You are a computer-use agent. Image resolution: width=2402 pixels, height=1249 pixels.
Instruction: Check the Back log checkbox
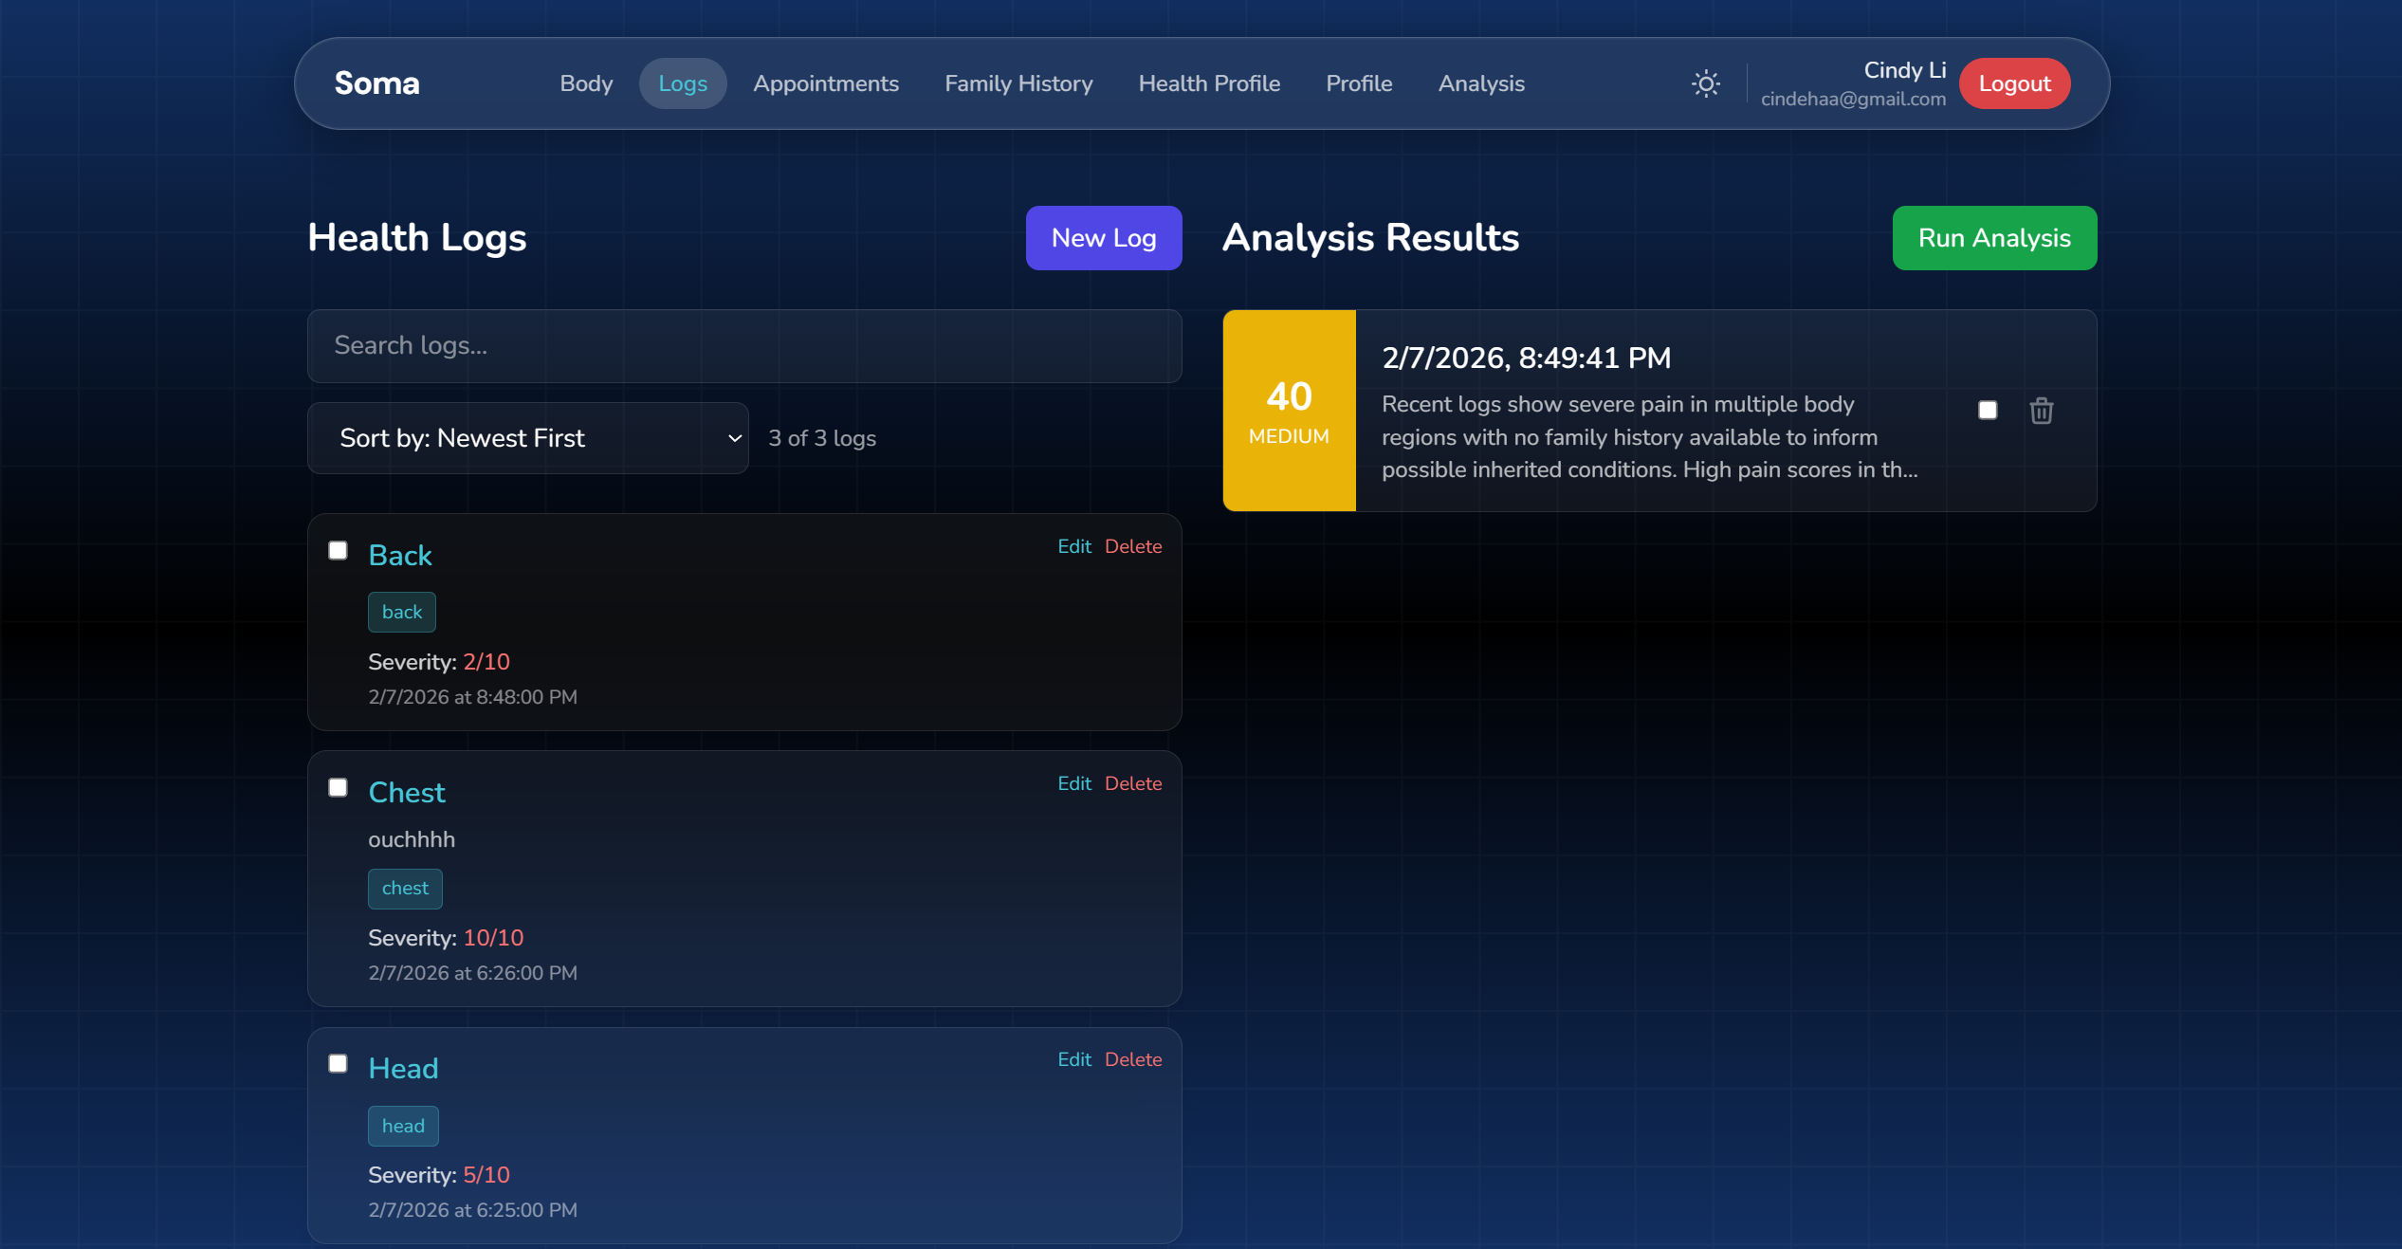338,551
